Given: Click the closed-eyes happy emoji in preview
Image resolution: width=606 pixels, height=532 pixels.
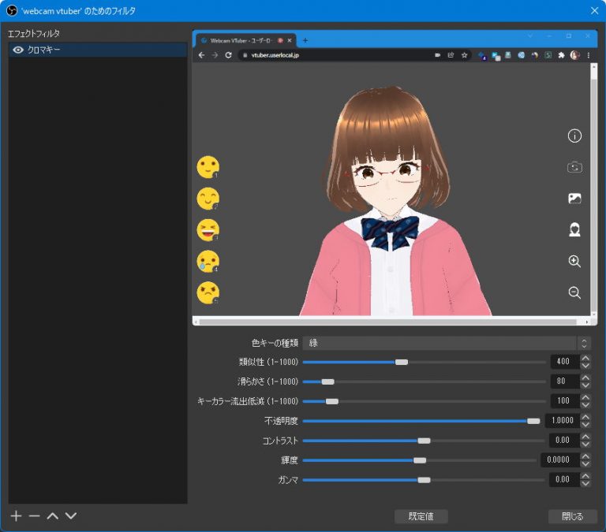Looking at the screenshot, I should click(208, 199).
